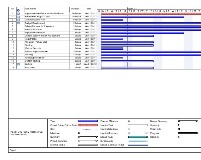Image resolution: width=201 pixels, height=160 pixels.
Task: Click the blue Task bar sample in legend
Action: [x=88, y=121]
